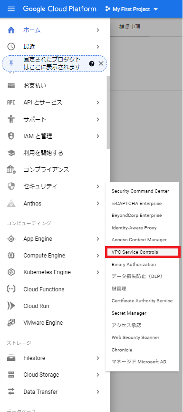
Task: Click the IAM shield icon
Action: coord(11,136)
